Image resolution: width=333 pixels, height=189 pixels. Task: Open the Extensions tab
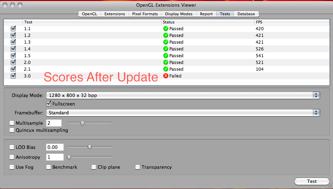[x=114, y=14]
